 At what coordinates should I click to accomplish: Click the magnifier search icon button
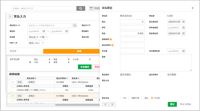pos(81,8)
